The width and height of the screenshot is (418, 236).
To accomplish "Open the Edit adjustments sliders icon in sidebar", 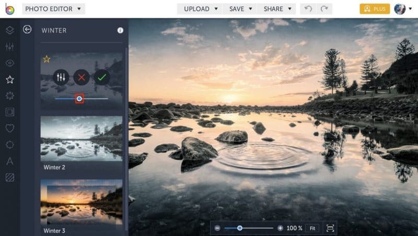I will point(9,46).
